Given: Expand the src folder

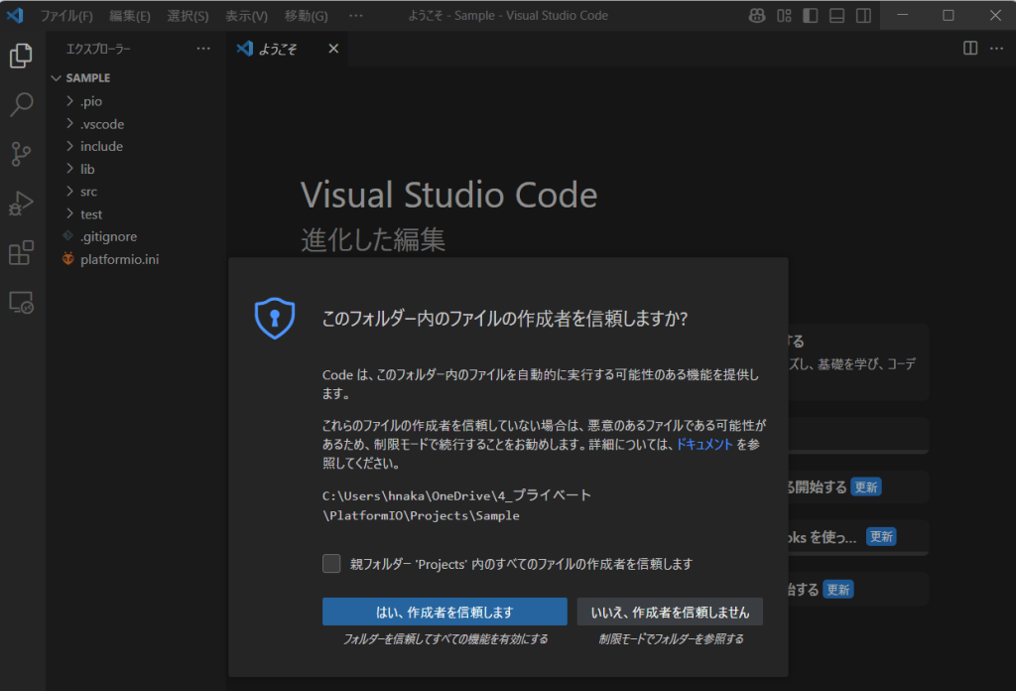Looking at the screenshot, I should pos(88,192).
